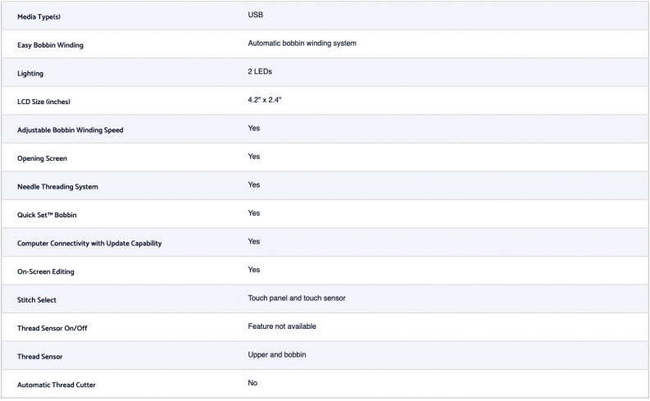Click the Opening Screen label
650x401 pixels.
coord(42,158)
